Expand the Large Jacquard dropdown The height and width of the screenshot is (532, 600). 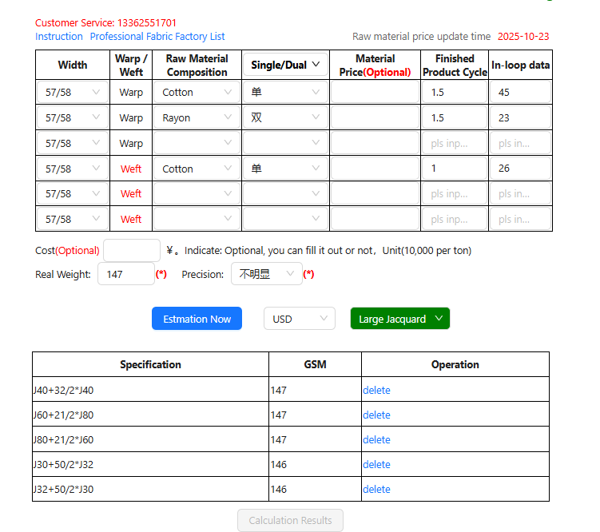[399, 319]
